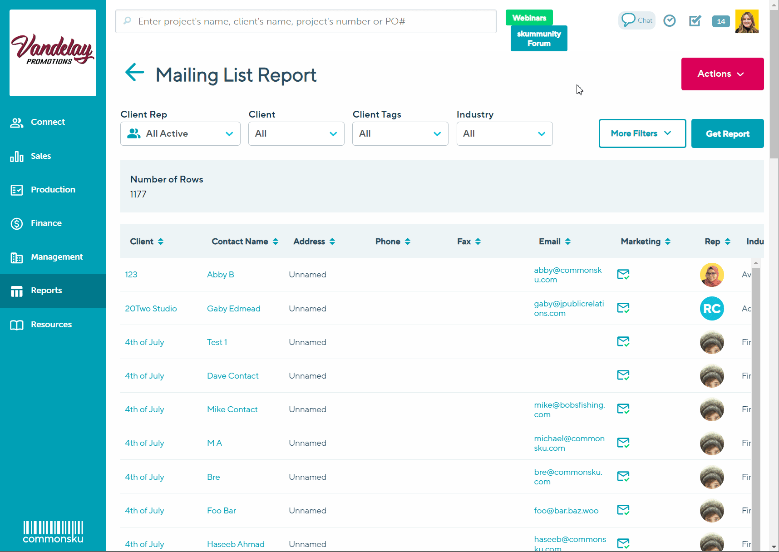Click the user profile avatar in header
779x552 pixels.
pos(746,21)
